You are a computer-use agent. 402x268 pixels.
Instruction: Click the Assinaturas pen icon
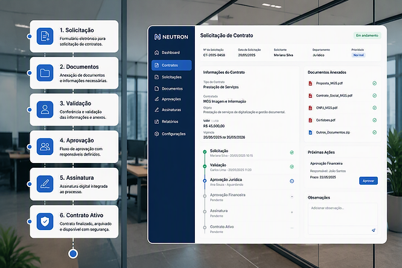(x=157, y=110)
